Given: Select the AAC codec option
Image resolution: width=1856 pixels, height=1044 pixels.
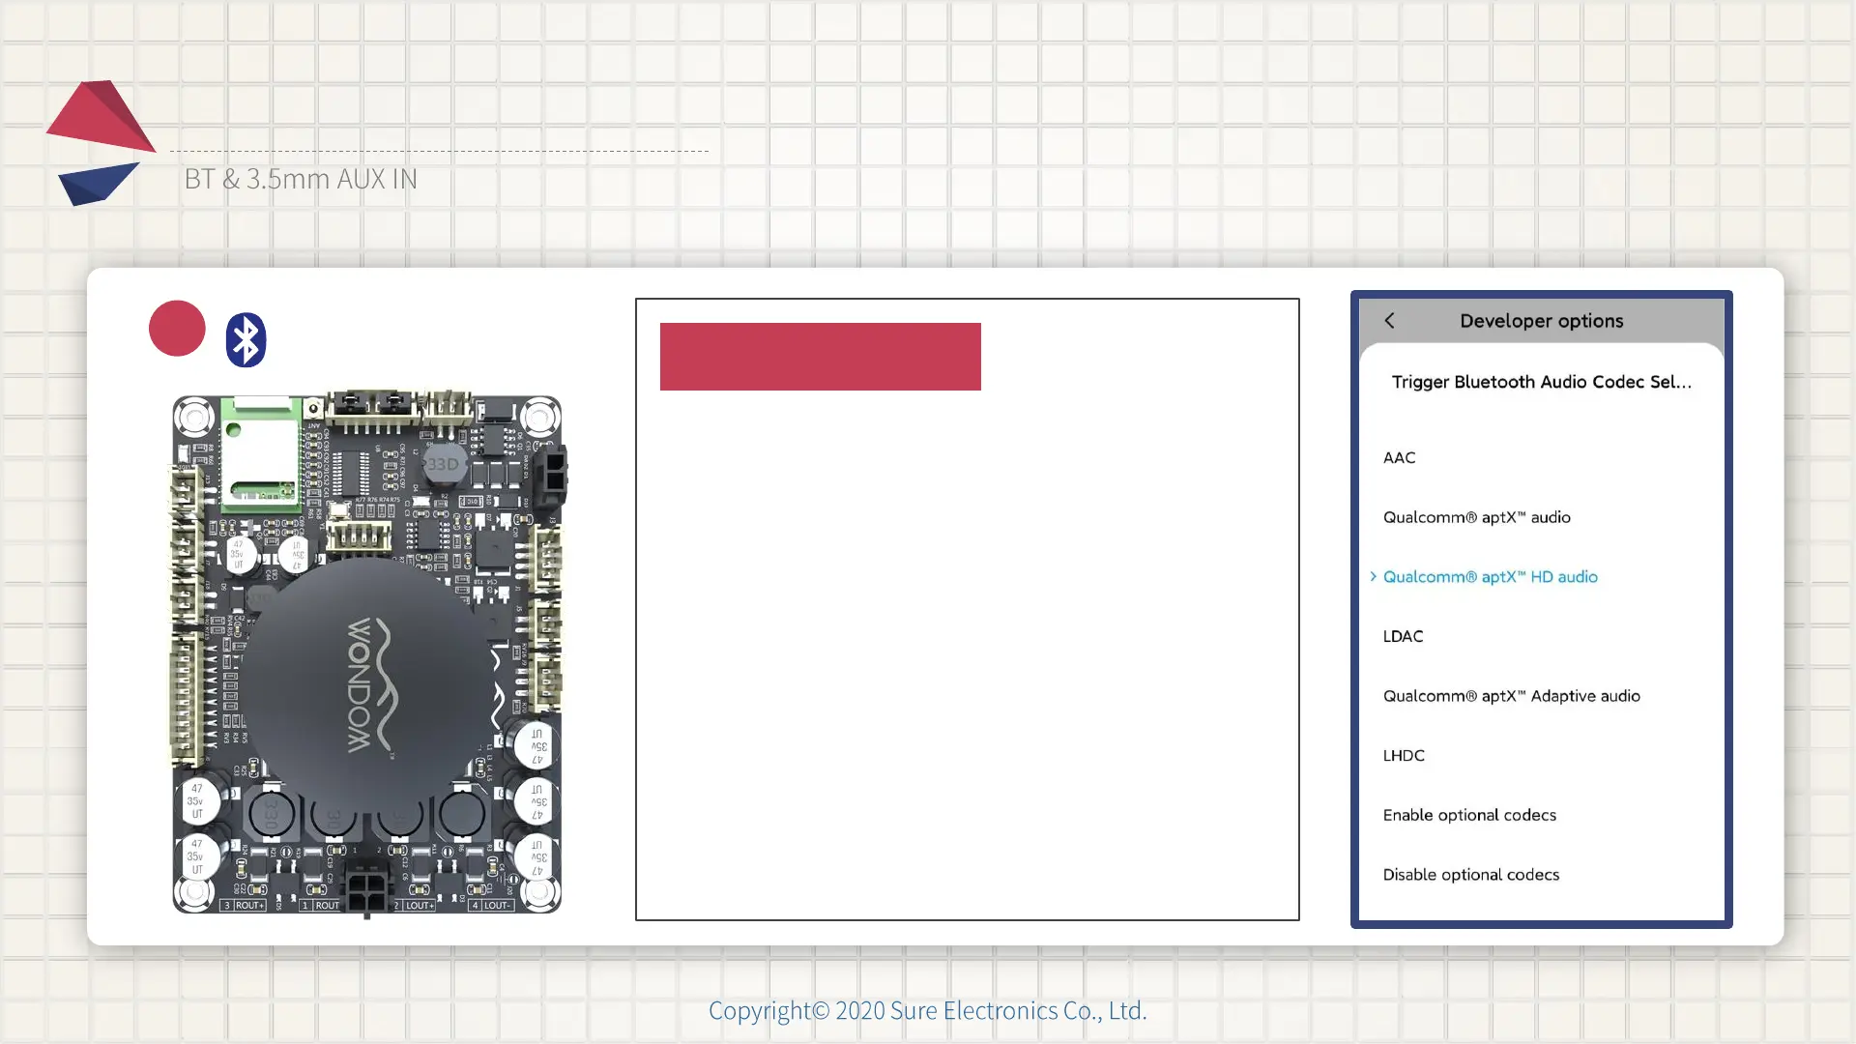Looking at the screenshot, I should pos(1399,457).
